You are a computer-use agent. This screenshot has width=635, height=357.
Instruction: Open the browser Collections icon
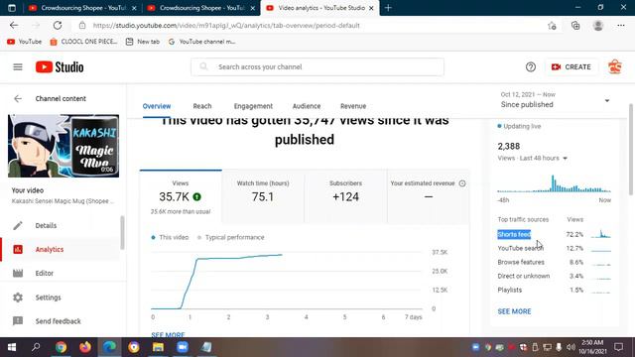tap(575, 26)
